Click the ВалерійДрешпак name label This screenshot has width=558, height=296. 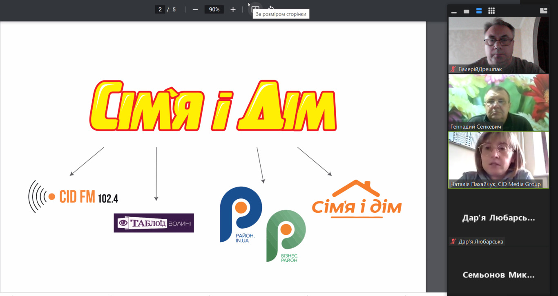pos(480,69)
